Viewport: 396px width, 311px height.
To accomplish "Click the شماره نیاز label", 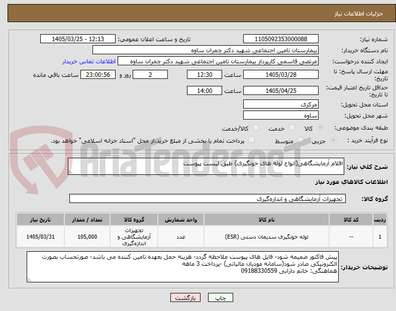I will point(374,39).
